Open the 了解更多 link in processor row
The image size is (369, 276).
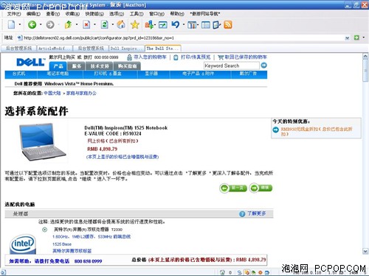click(x=257, y=213)
